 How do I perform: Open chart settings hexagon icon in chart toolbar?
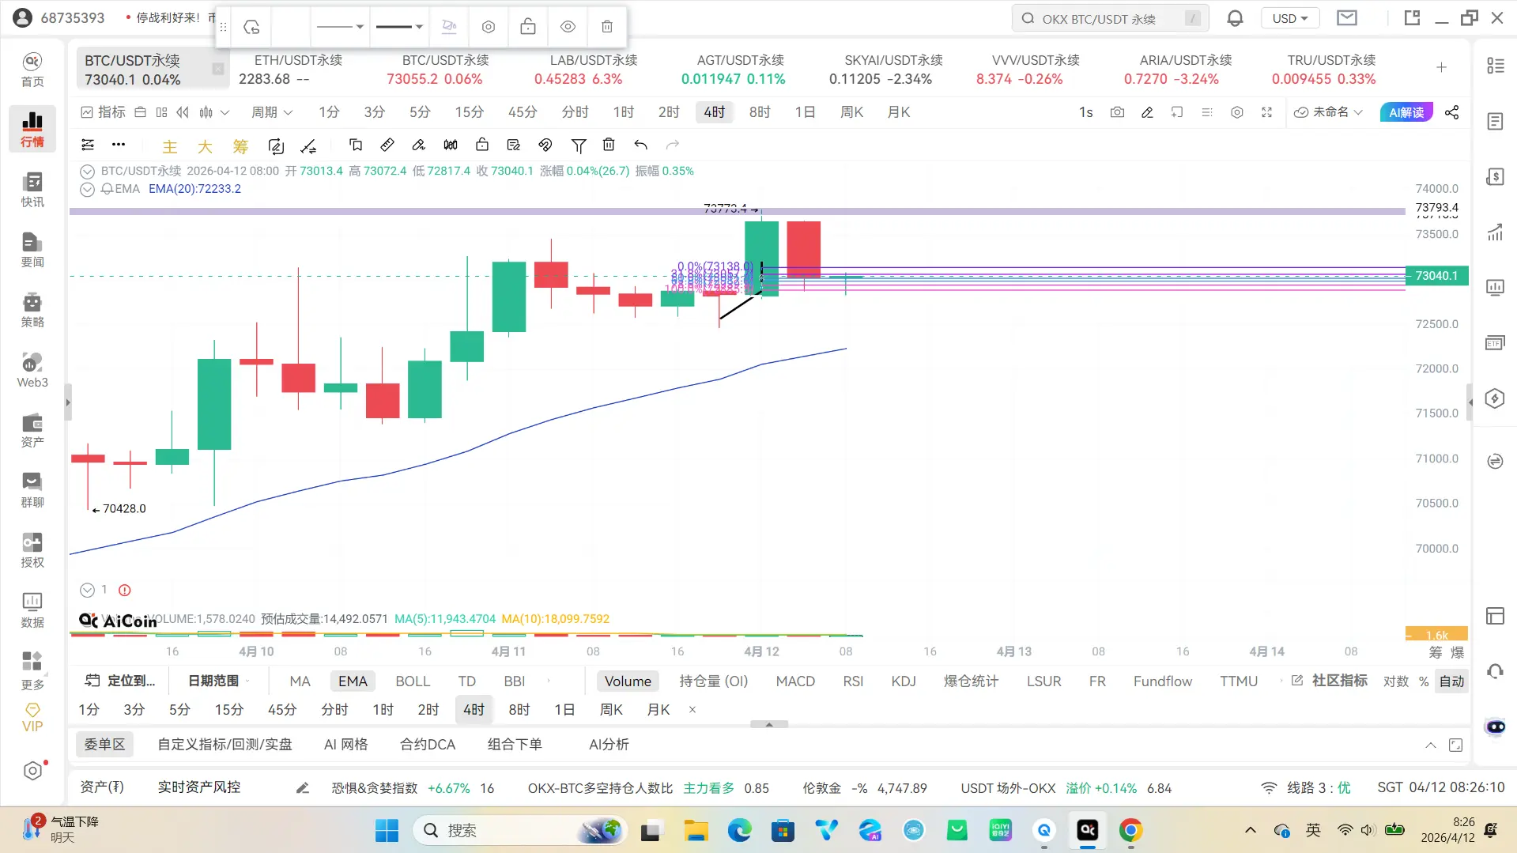coord(1237,112)
